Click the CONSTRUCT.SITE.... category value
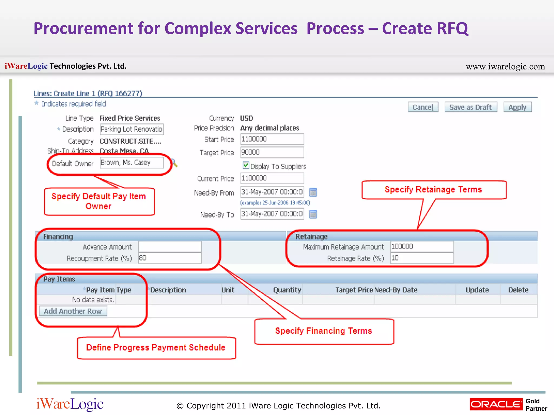 tap(130, 141)
